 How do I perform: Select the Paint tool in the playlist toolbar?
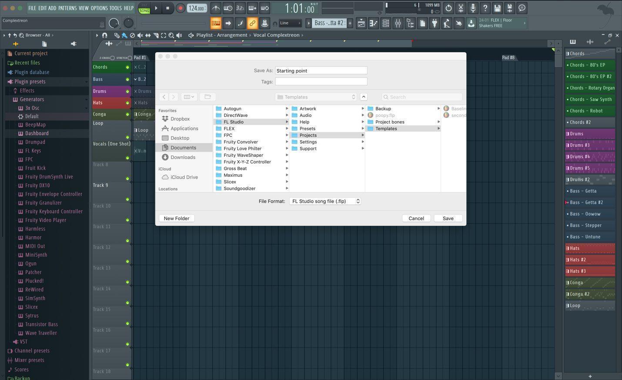[x=124, y=35]
